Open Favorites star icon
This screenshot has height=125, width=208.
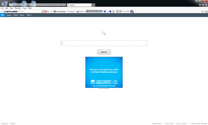point(203,5)
